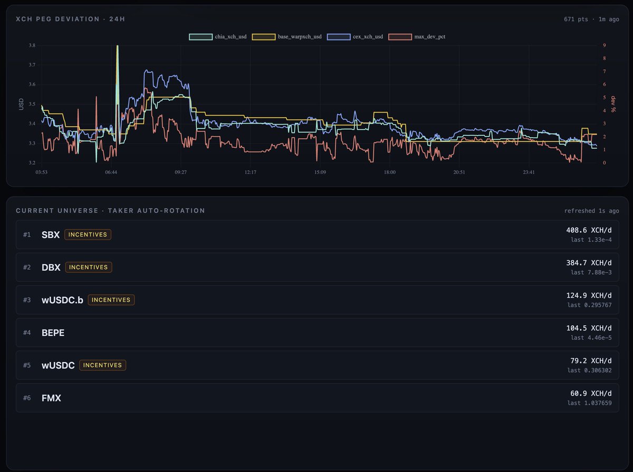Click the CURRENT UNIVERSE · TAKER AUTO-ROTATION heading

(110, 211)
